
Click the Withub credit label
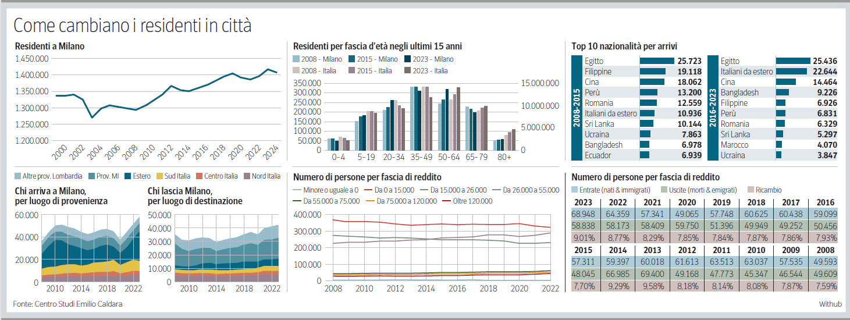pos(830,304)
